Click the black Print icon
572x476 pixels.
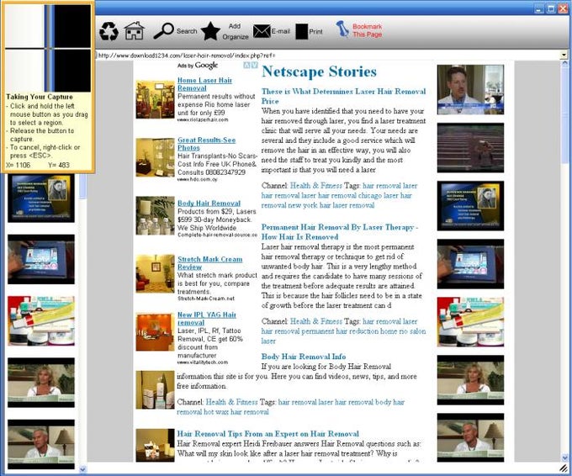pyautogui.click(x=301, y=32)
